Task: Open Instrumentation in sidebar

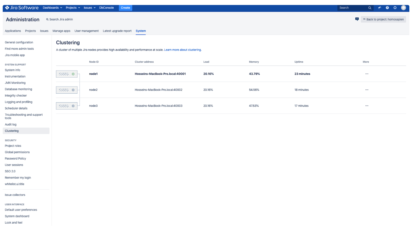Action: pos(15,77)
